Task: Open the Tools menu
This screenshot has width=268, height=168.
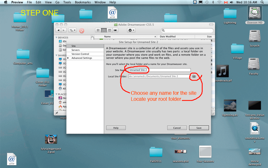Action: 67,2
